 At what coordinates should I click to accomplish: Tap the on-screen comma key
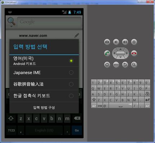click(21, 130)
